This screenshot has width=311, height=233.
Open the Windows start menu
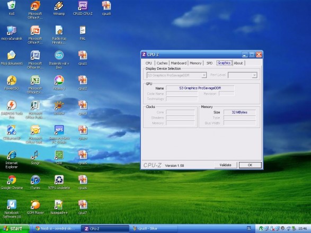tap(14, 229)
